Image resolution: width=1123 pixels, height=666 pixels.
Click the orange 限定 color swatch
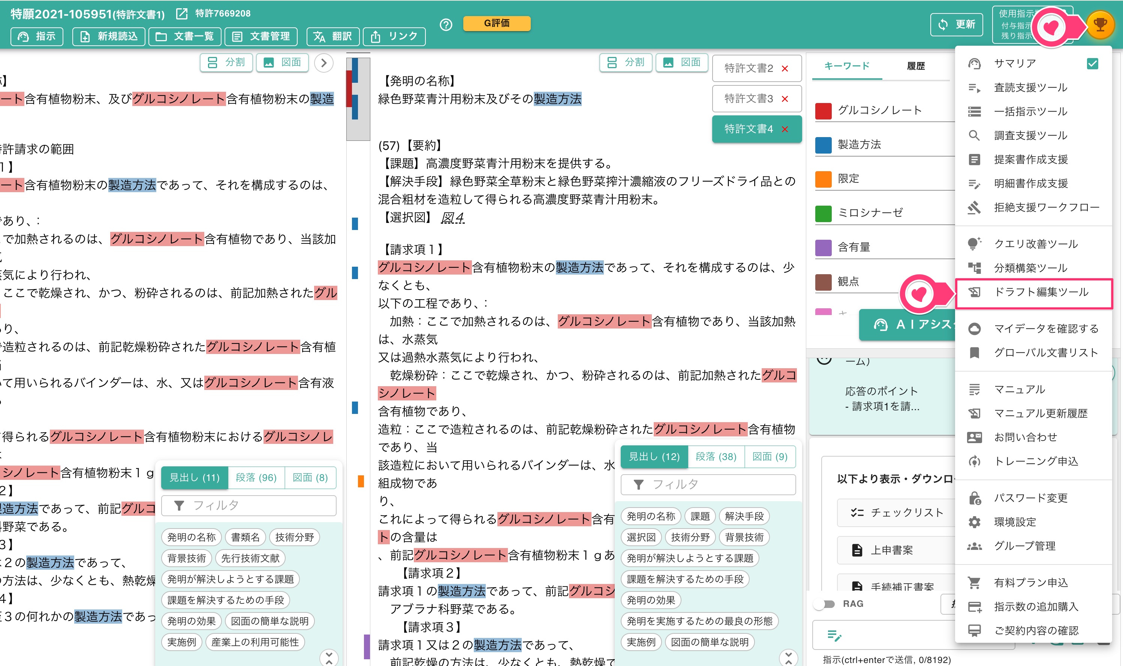824,179
